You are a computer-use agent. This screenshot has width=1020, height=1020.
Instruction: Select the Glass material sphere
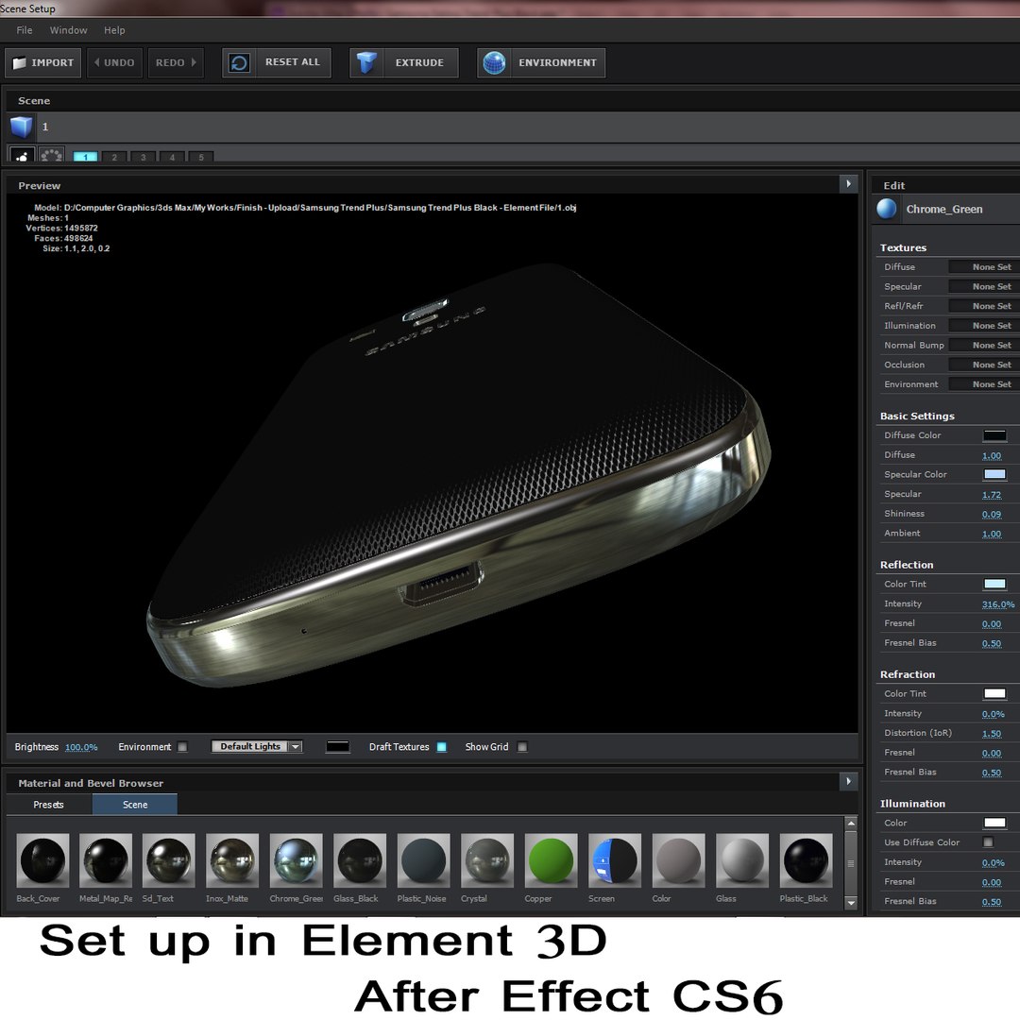(x=742, y=860)
